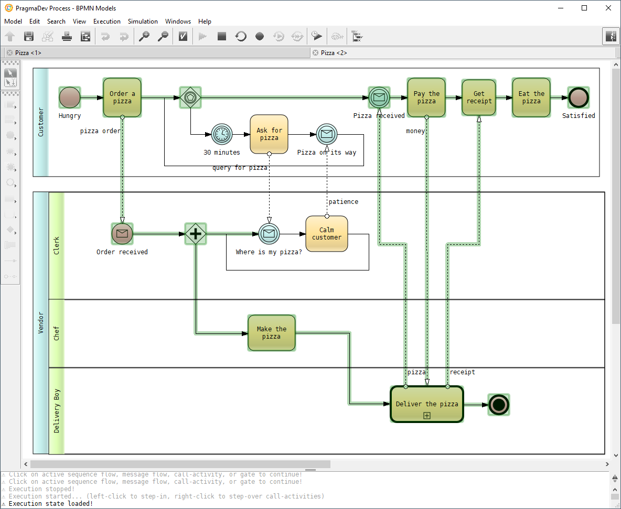Toggle the side panel icon at far right
Image resolution: width=621 pixels, height=509 pixels.
[x=611, y=36]
